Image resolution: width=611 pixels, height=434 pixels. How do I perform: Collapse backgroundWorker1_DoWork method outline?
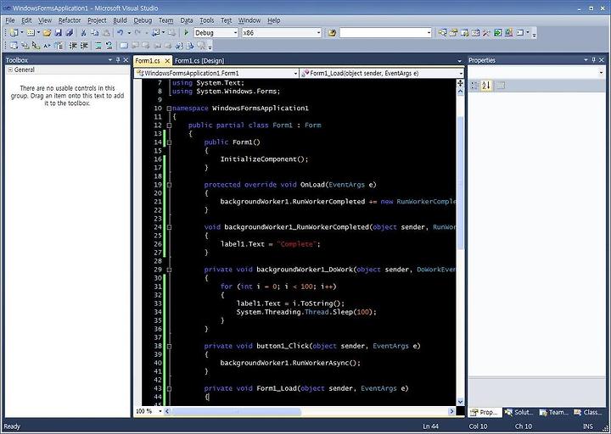(x=169, y=270)
